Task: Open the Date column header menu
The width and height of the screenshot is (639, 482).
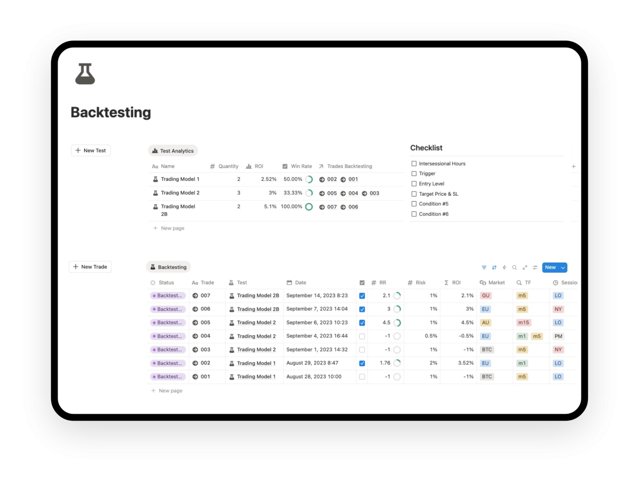Action: (x=296, y=283)
